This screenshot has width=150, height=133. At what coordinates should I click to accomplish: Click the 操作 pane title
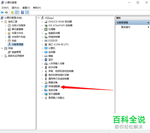click(x=118, y=18)
